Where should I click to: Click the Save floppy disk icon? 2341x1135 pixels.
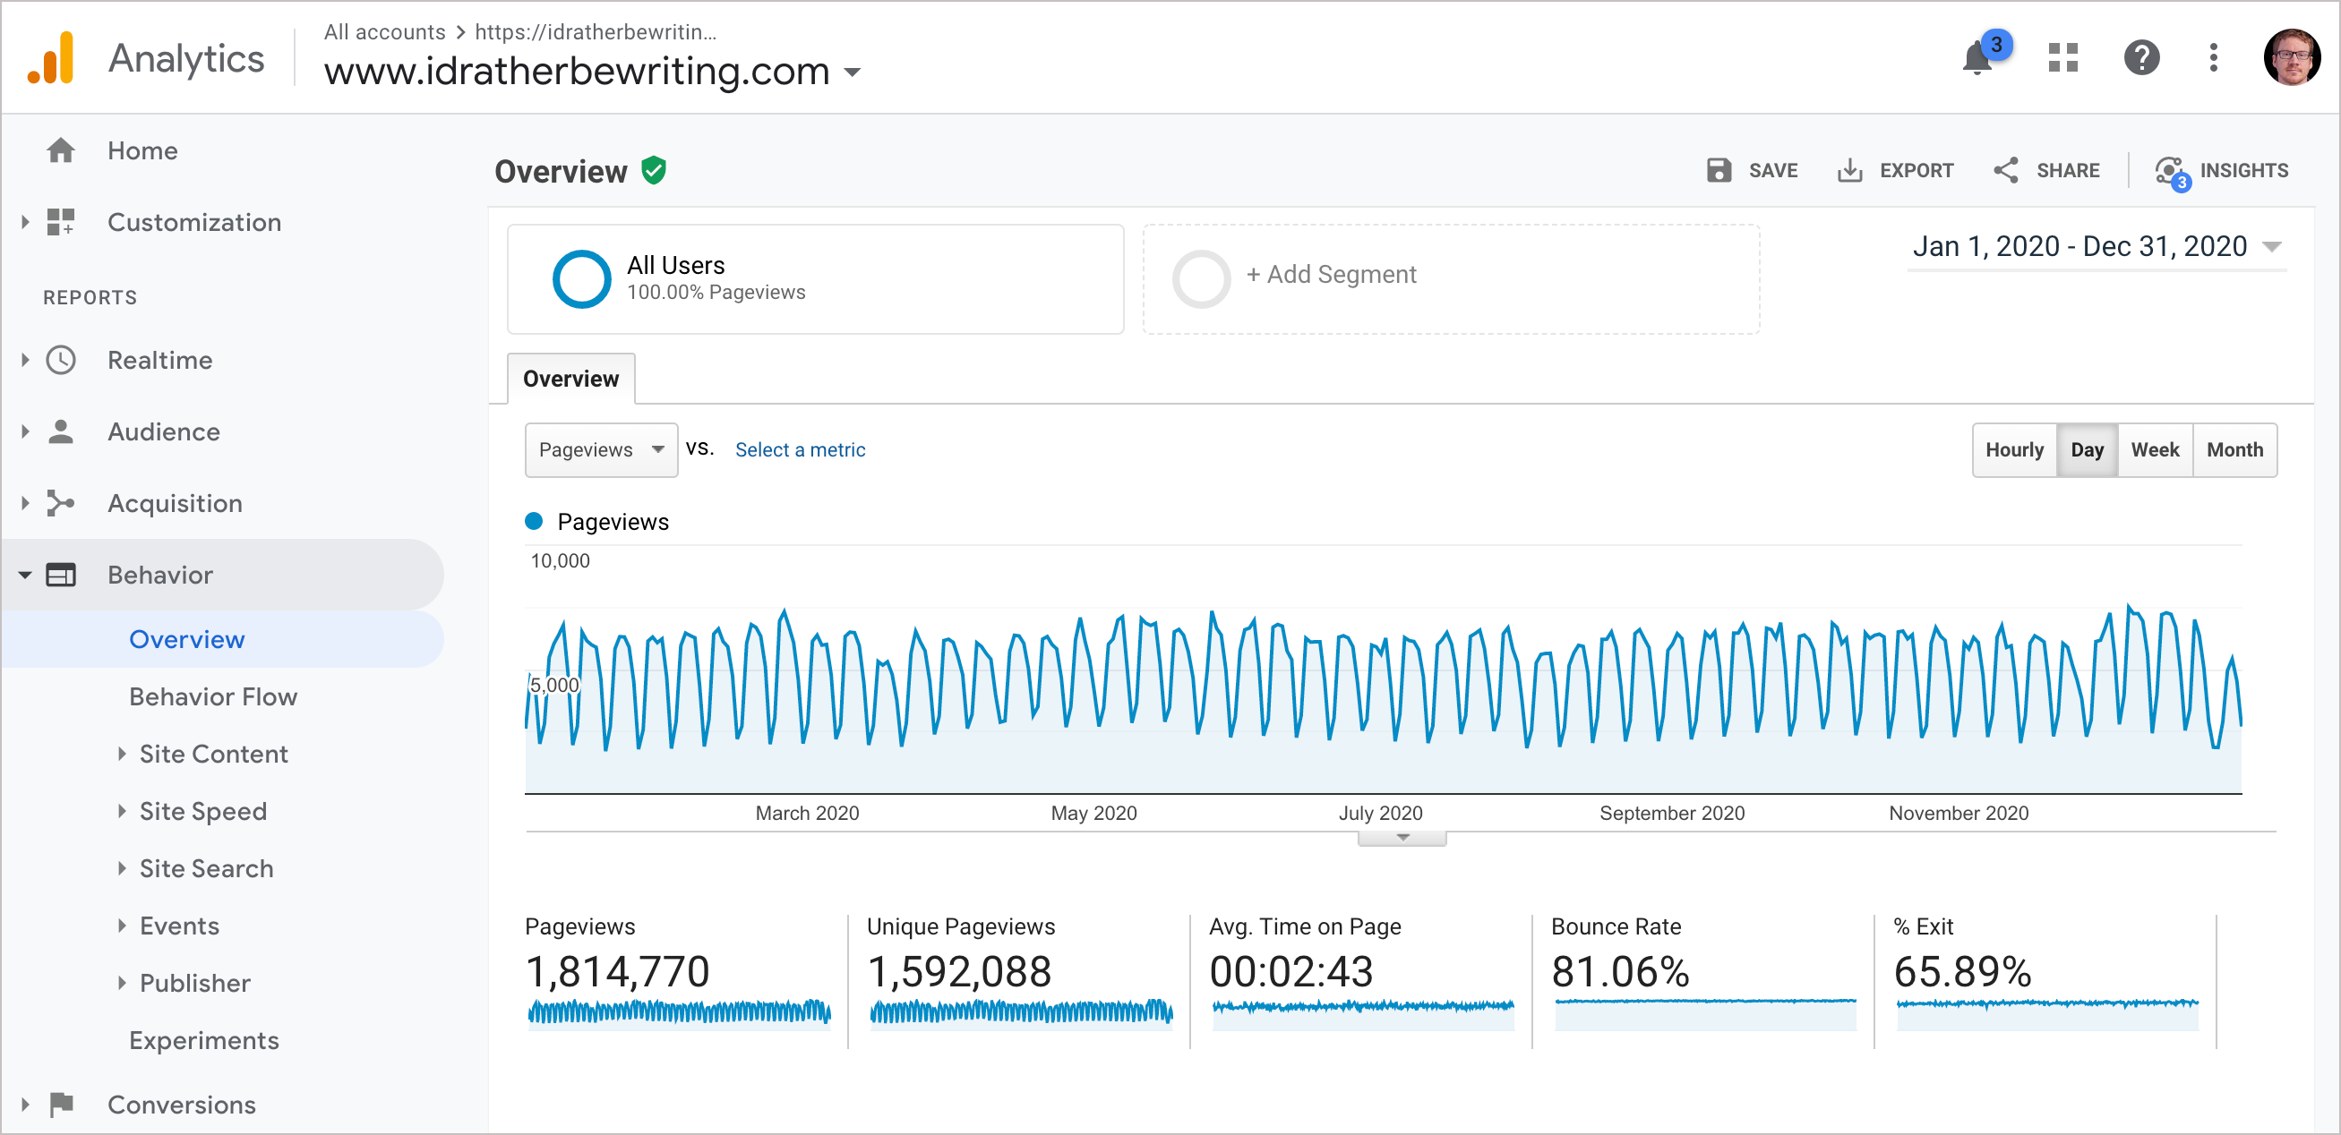pos(1718,170)
